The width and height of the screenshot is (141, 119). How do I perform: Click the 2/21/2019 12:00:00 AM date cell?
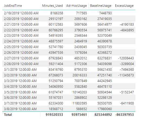coord(21,25)
